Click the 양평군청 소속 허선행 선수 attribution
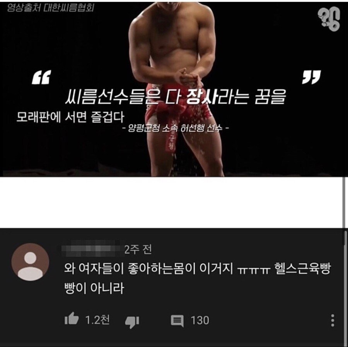The height and width of the screenshot is (347, 348). tap(175, 128)
